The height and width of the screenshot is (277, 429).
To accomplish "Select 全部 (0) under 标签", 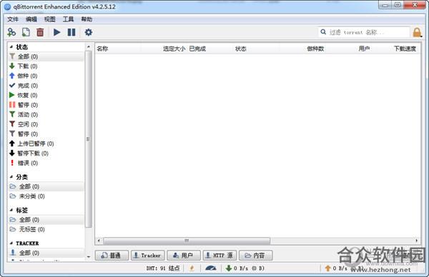I will point(46,220).
